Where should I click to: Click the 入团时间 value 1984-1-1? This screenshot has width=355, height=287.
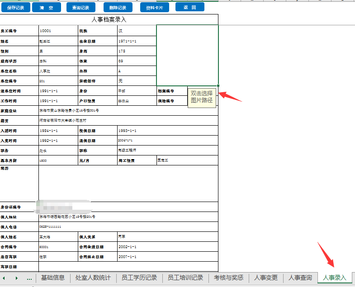(x=58, y=131)
